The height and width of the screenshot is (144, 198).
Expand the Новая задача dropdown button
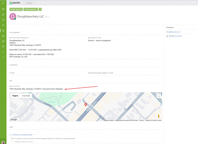16,9
